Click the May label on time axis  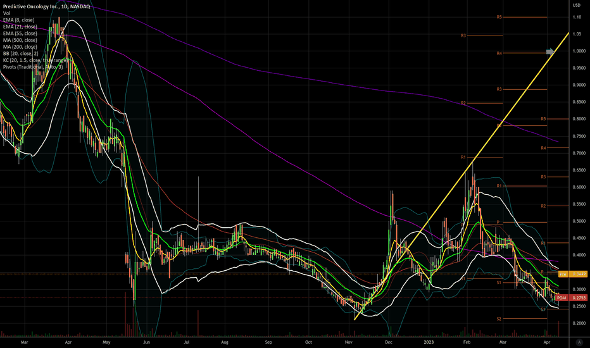(106, 342)
